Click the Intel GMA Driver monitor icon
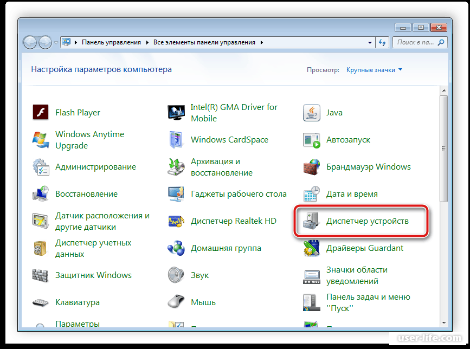 (176, 113)
